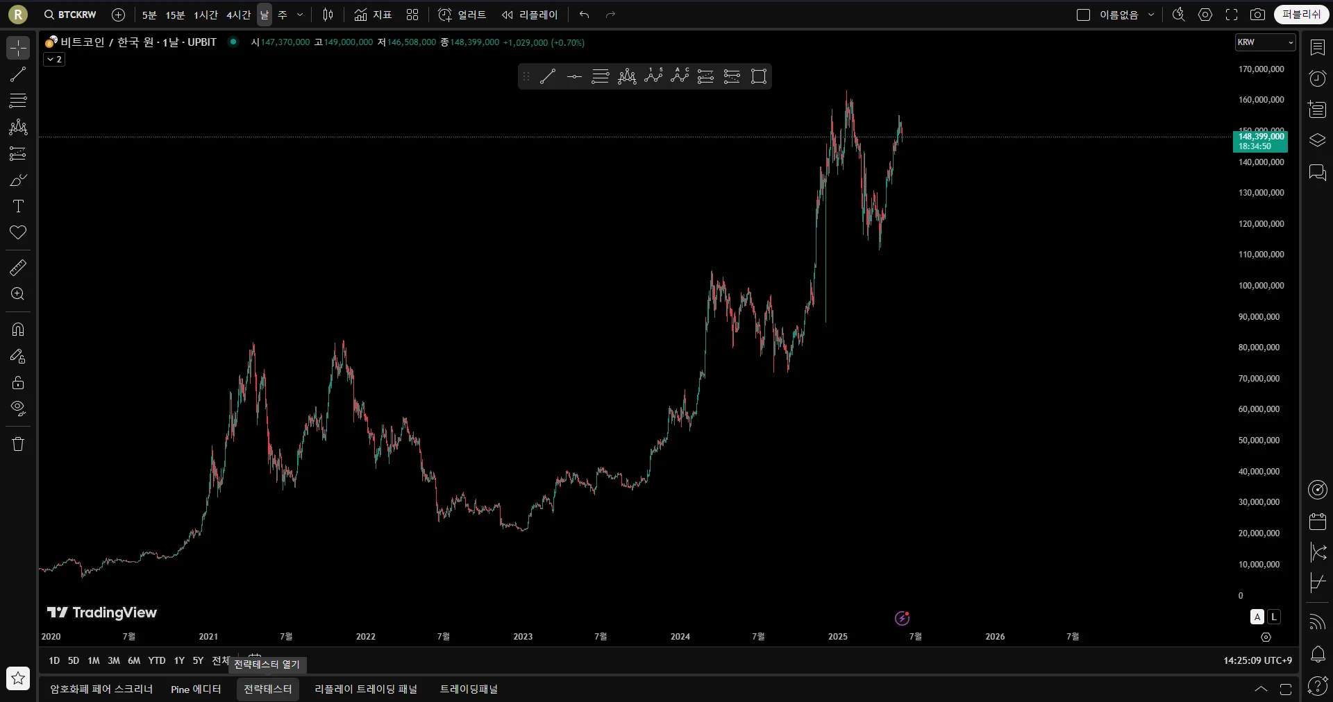
Task: Undo the last chart action
Action: [585, 15]
